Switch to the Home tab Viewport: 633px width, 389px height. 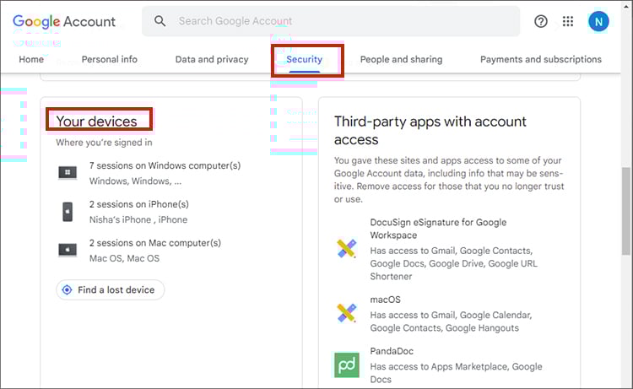31,60
